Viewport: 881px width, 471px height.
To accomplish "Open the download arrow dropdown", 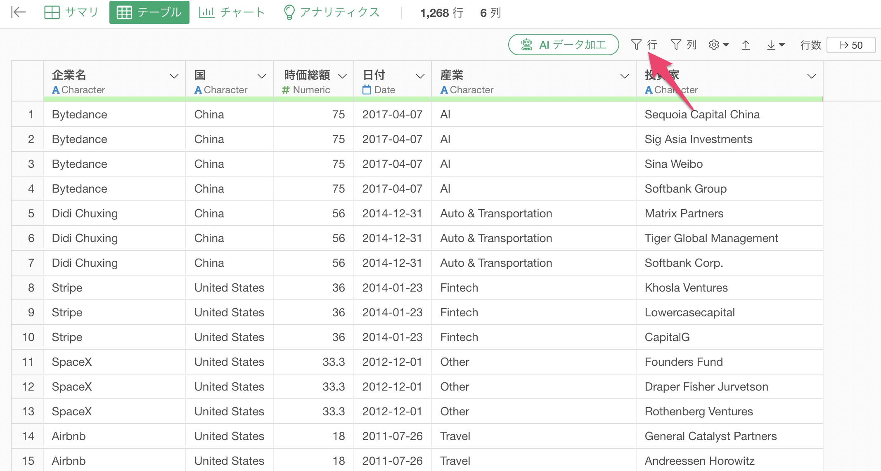I will click(776, 45).
